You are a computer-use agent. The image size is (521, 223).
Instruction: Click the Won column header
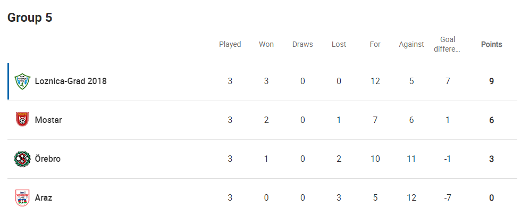[x=266, y=44]
